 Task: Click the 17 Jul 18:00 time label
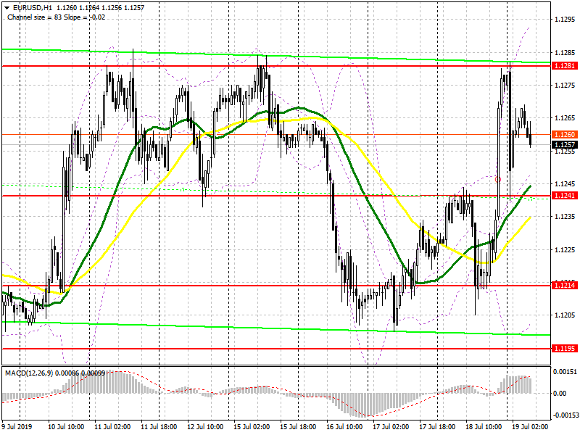tap(437, 427)
